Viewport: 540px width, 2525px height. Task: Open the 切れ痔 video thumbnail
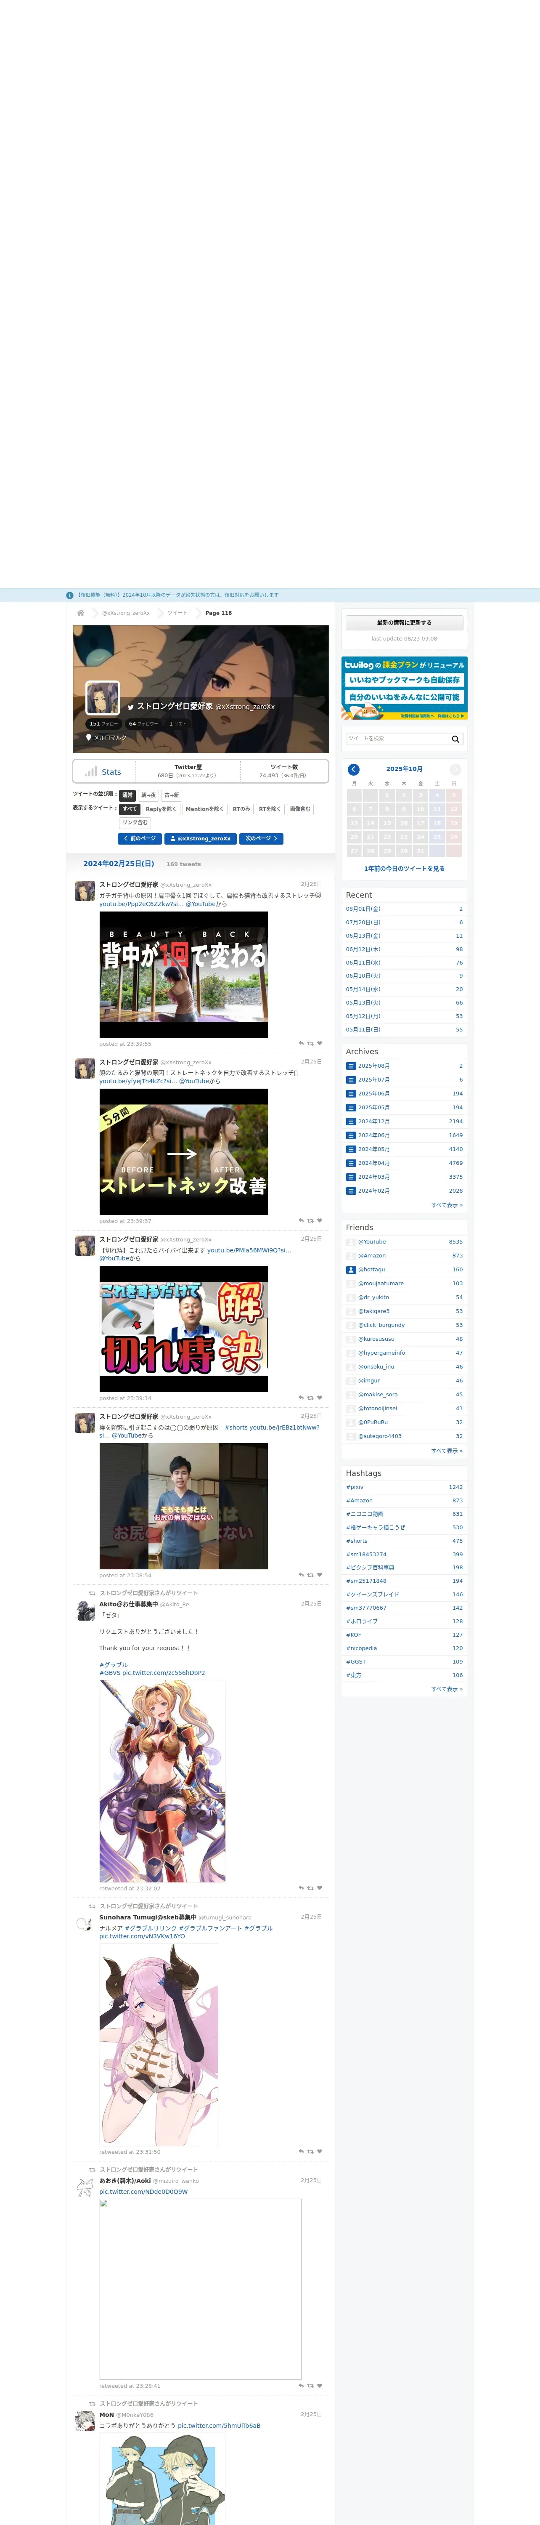point(183,1329)
